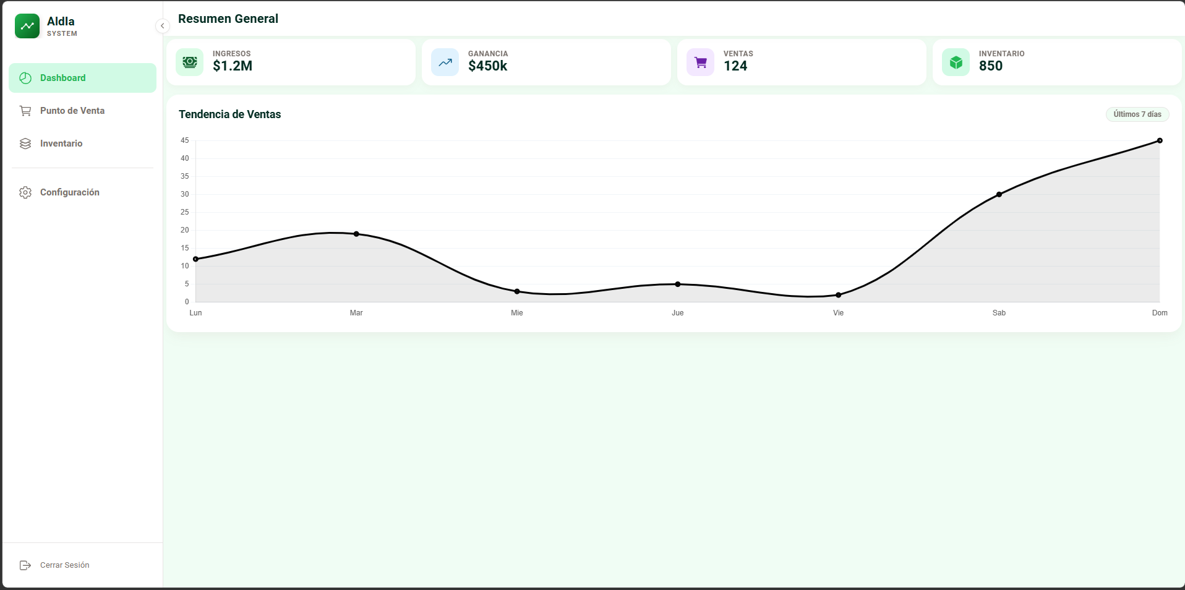Click the Resumen General heading
This screenshot has width=1185, height=590.
tap(228, 19)
